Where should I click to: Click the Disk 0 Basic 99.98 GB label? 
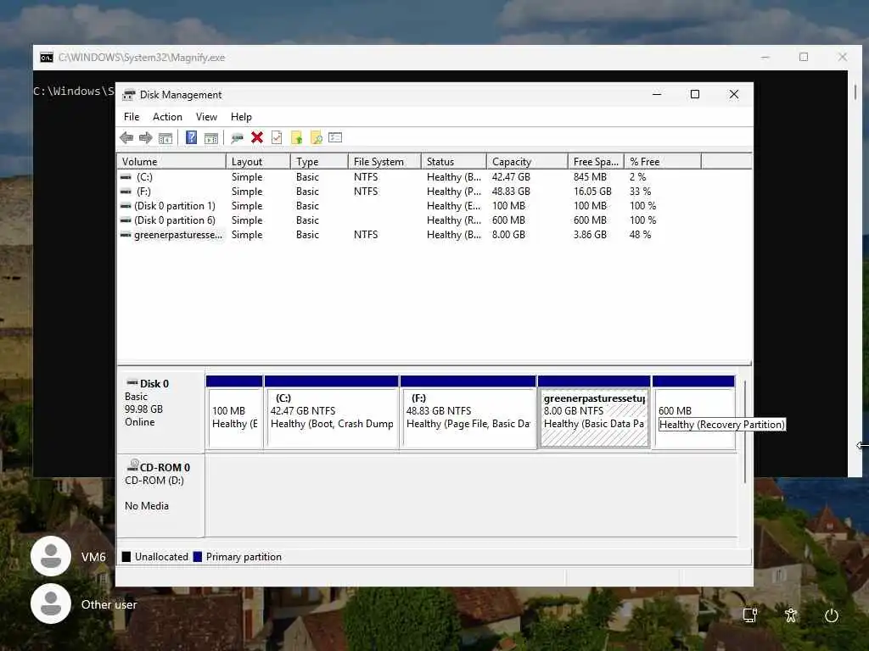click(x=160, y=412)
